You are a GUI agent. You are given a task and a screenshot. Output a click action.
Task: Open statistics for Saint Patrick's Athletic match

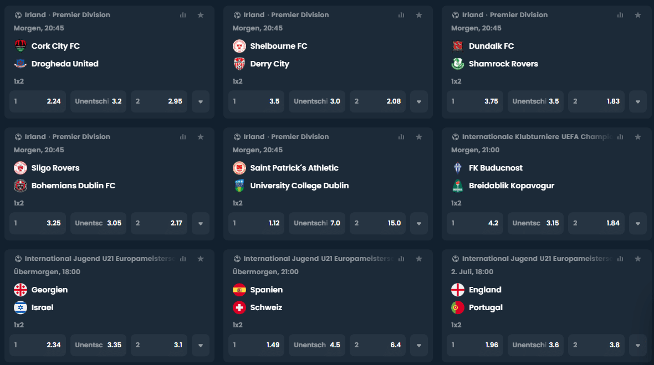tap(402, 137)
